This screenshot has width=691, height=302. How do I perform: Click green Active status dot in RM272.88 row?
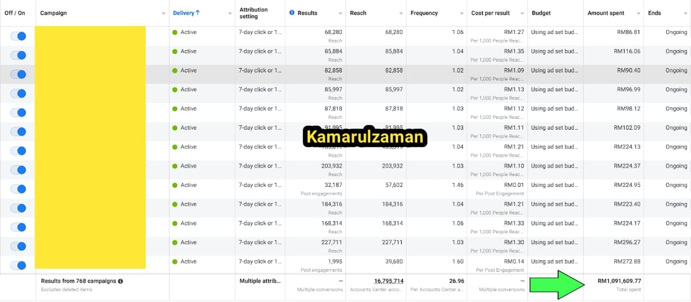pos(175,261)
